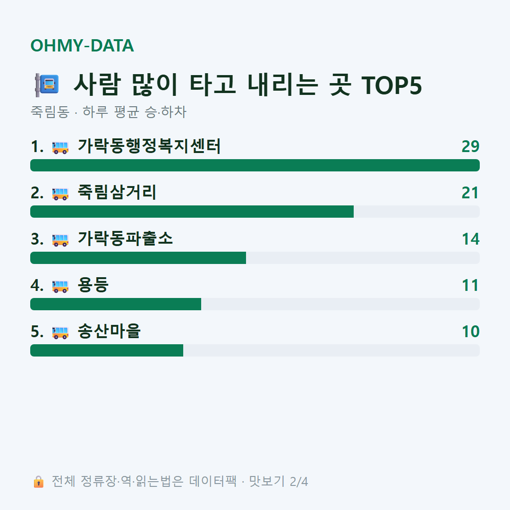Select the 죽림삼거리 stop name
This screenshot has width=510, height=510.
[117, 192]
